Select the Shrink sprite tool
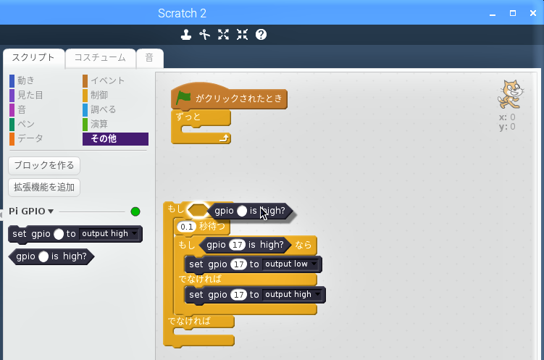The height and width of the screenshot is (360, 544). coord(242,35)
